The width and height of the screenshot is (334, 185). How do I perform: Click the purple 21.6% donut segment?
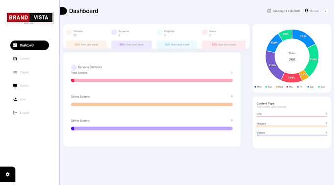pyautogui.click(x=273, y=65)
